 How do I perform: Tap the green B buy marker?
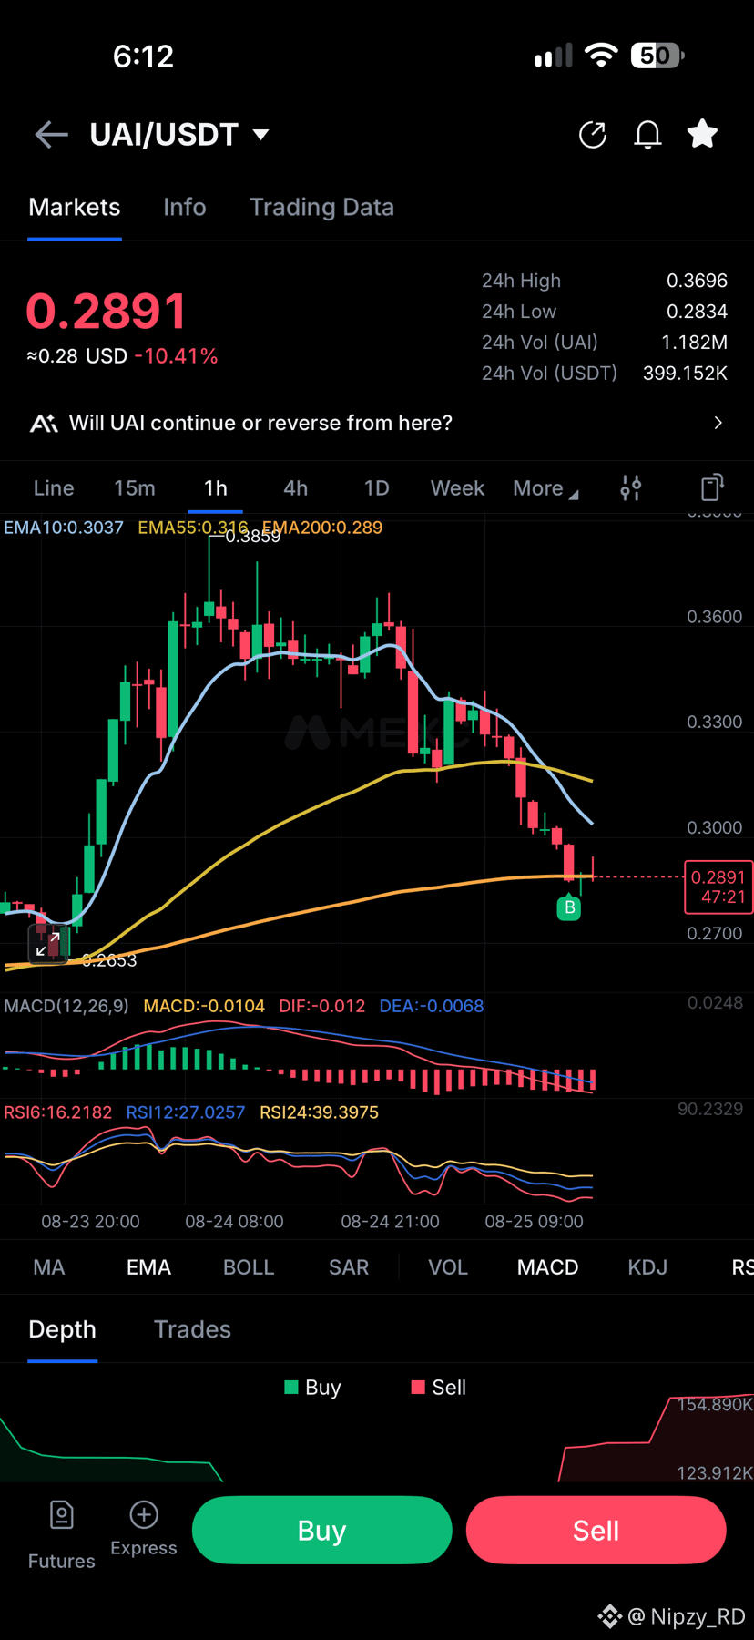pyautogui.click(x=569, y=907)
